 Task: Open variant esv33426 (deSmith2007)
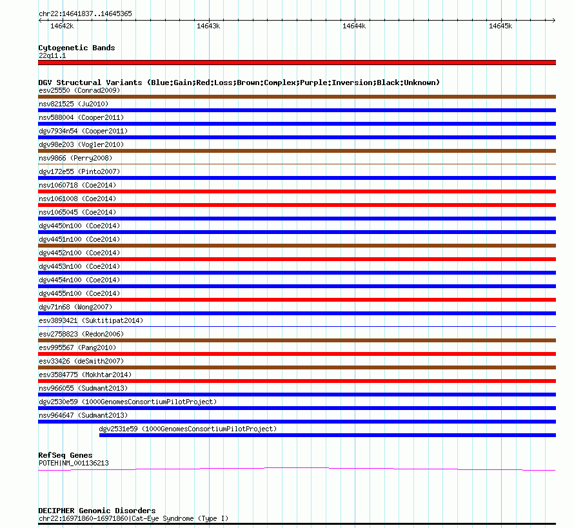click(81, 361)
